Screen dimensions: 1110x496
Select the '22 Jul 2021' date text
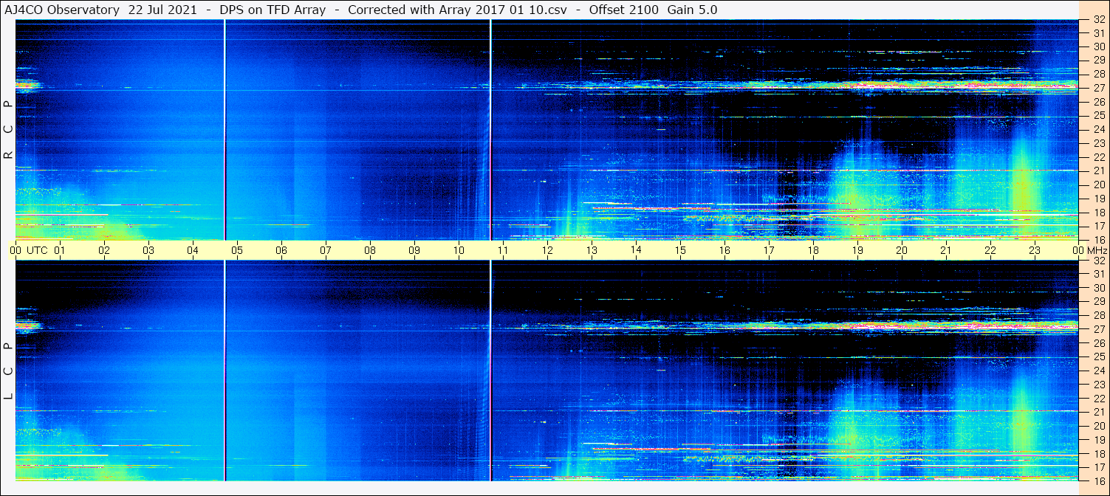(162, 10)
